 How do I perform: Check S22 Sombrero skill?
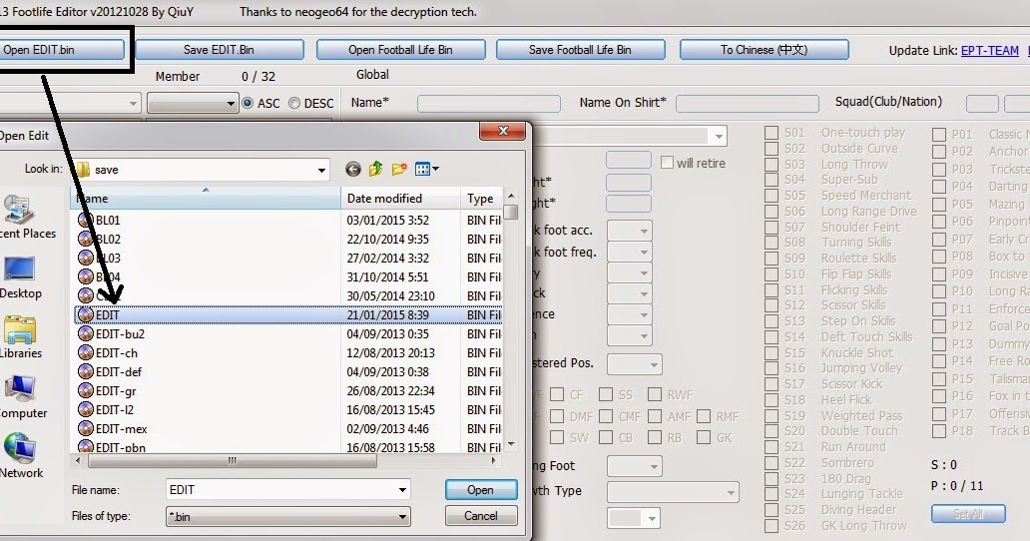point(772,463)
